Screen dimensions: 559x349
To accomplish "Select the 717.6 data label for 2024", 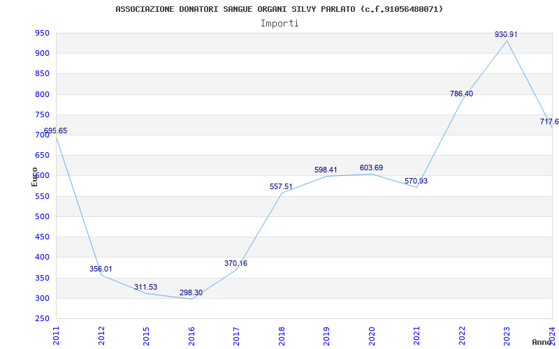I will click(x=549, y=121).
